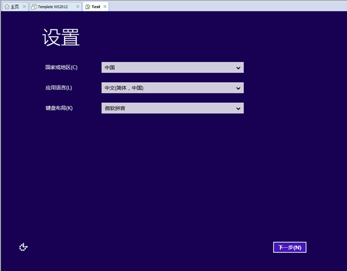Expand the 国家或地区 dropdown arrow
The height and width of the screenshot is (271, 347).
pyautogui.click(x=238, y=68)
